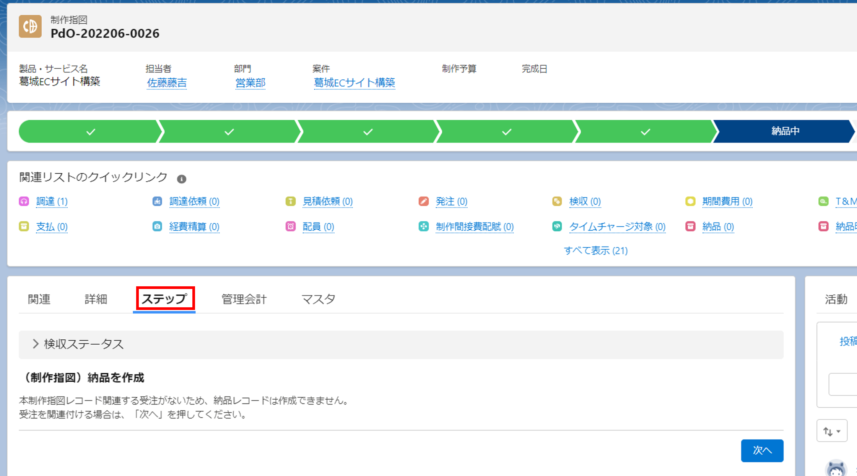Open the 制作間接費配賦 (0) related list
857x476 pixels.
475,227
